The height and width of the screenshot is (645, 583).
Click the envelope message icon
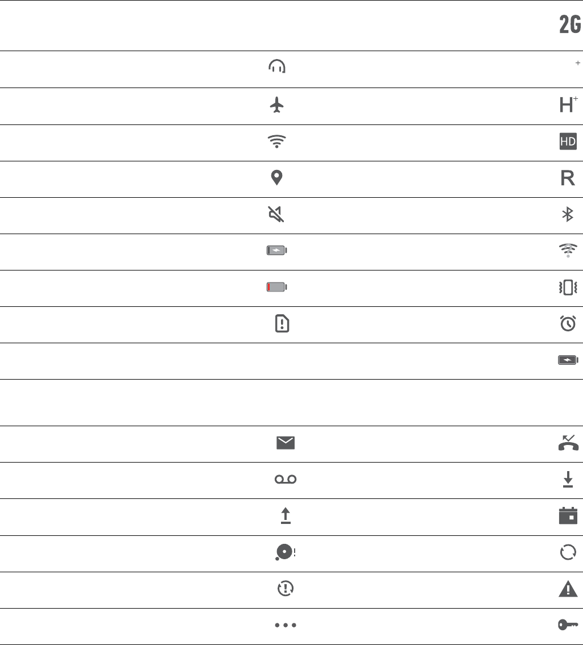286,443
